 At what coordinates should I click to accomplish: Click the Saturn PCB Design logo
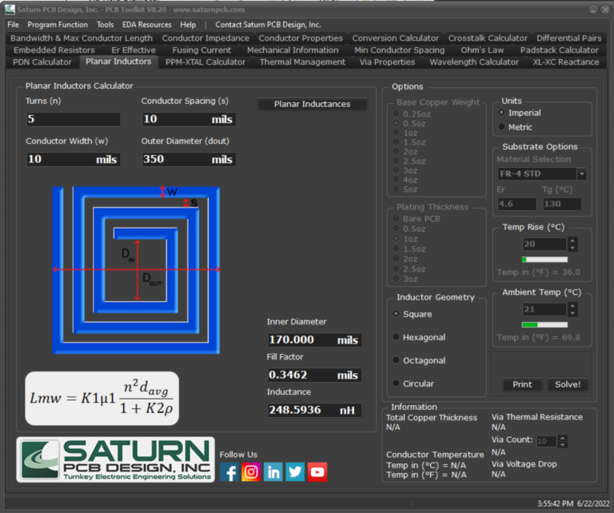point(115,459)
